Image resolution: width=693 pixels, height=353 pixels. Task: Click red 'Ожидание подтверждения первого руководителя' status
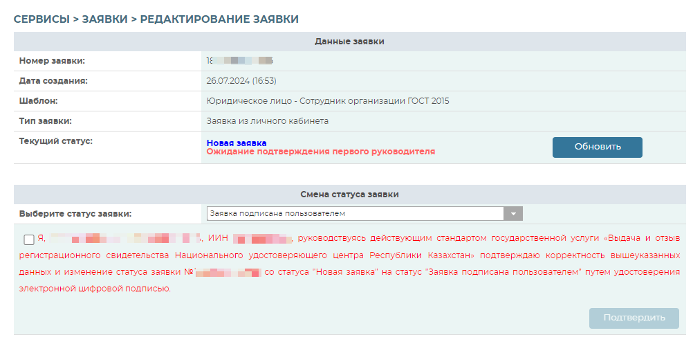320,152
